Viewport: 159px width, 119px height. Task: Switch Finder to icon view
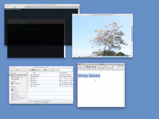pos(30,70)
